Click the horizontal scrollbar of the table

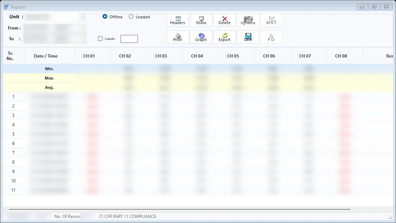tap(180, 209)
